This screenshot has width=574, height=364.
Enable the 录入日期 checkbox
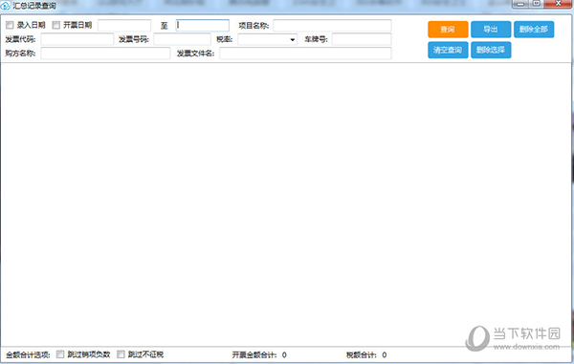coord(10,25)
